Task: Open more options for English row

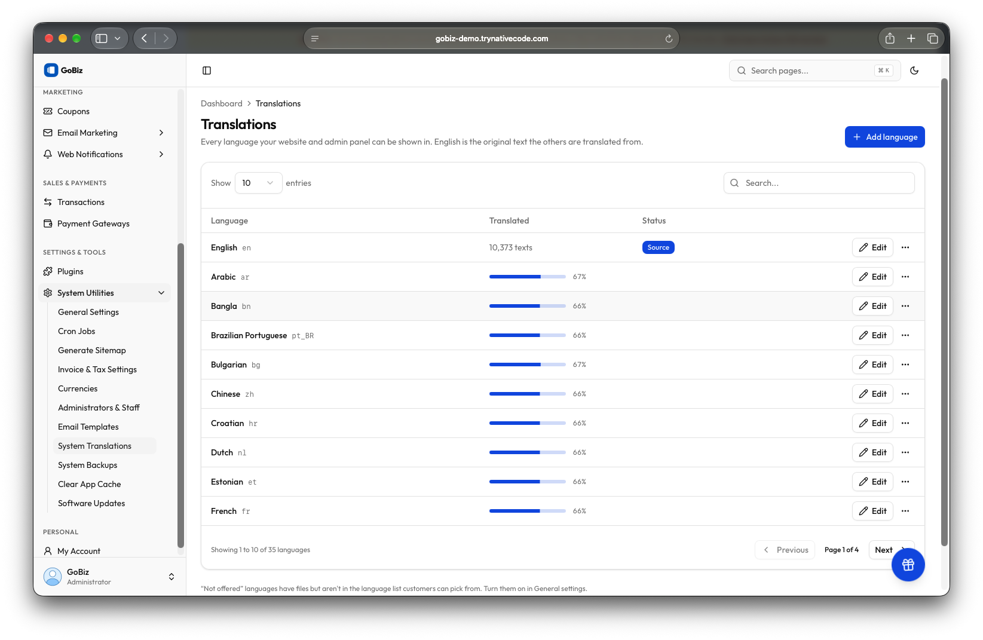Action: [x=905, y=247]
